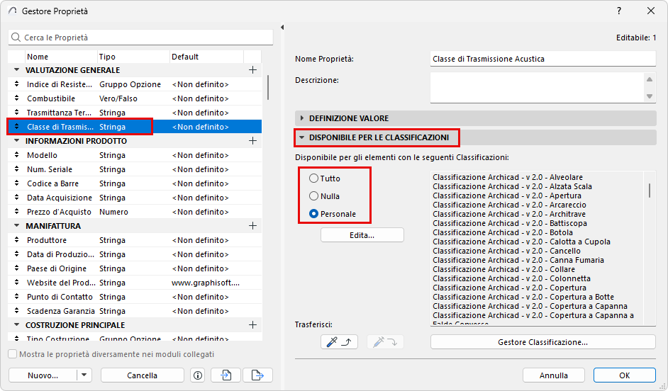Select the Prezzo d'Acquisto property row

(135, 212)
